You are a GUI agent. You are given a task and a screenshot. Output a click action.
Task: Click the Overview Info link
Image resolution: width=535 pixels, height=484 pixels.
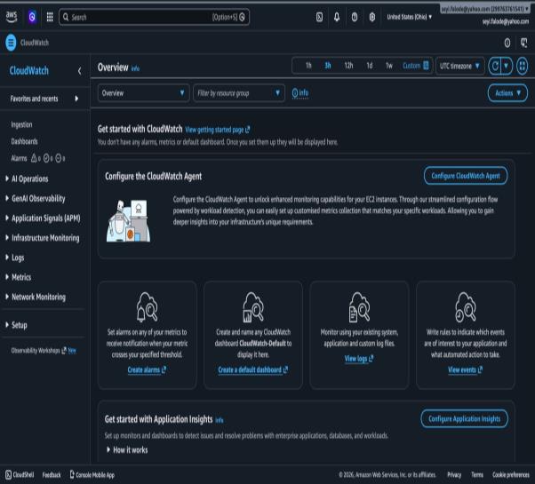135,68
